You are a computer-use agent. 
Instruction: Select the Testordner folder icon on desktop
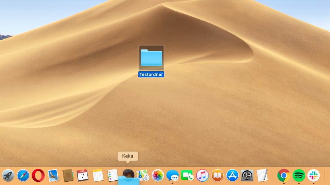point(151,58)
